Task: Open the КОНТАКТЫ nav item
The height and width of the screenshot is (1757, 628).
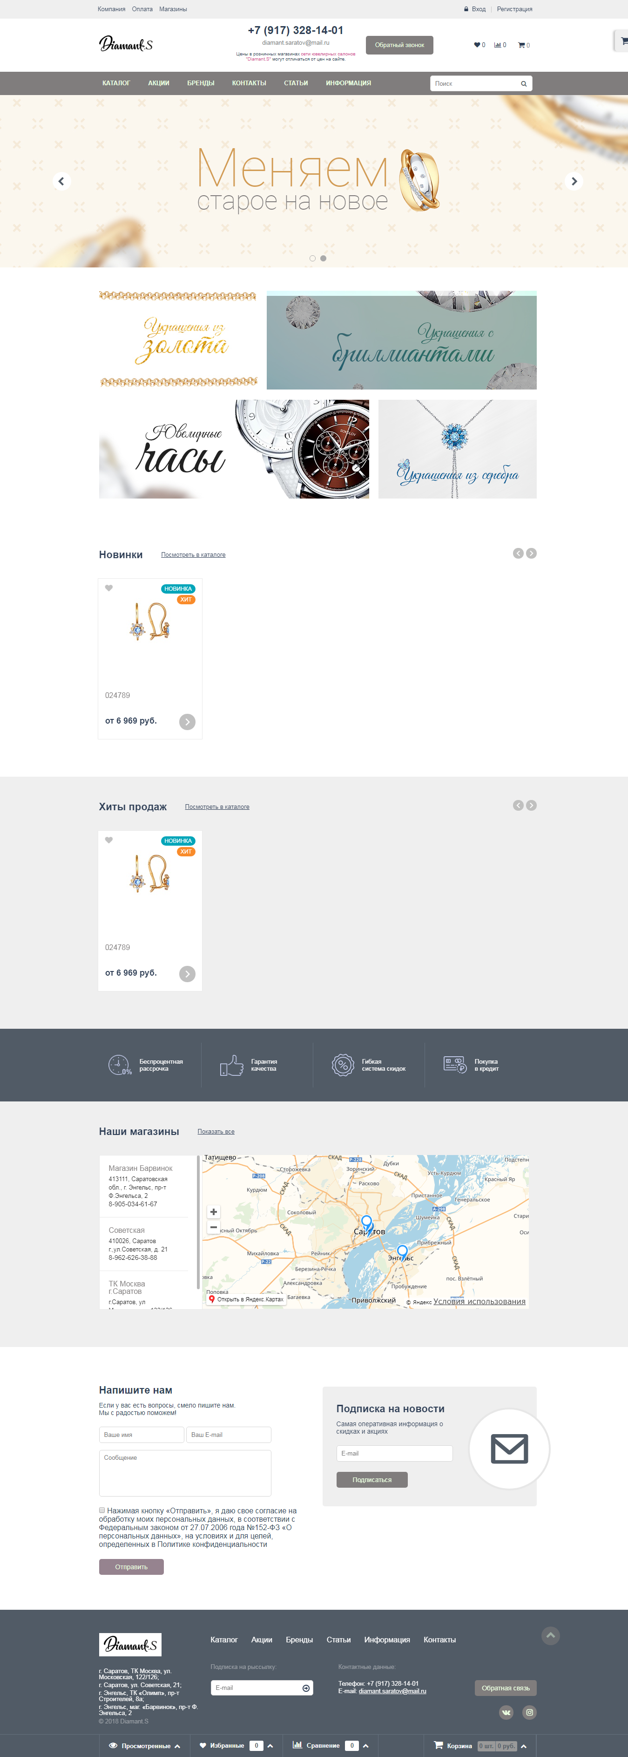Action: 250,83
